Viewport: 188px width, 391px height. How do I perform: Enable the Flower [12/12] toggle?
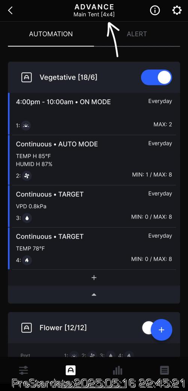(149, 328)
